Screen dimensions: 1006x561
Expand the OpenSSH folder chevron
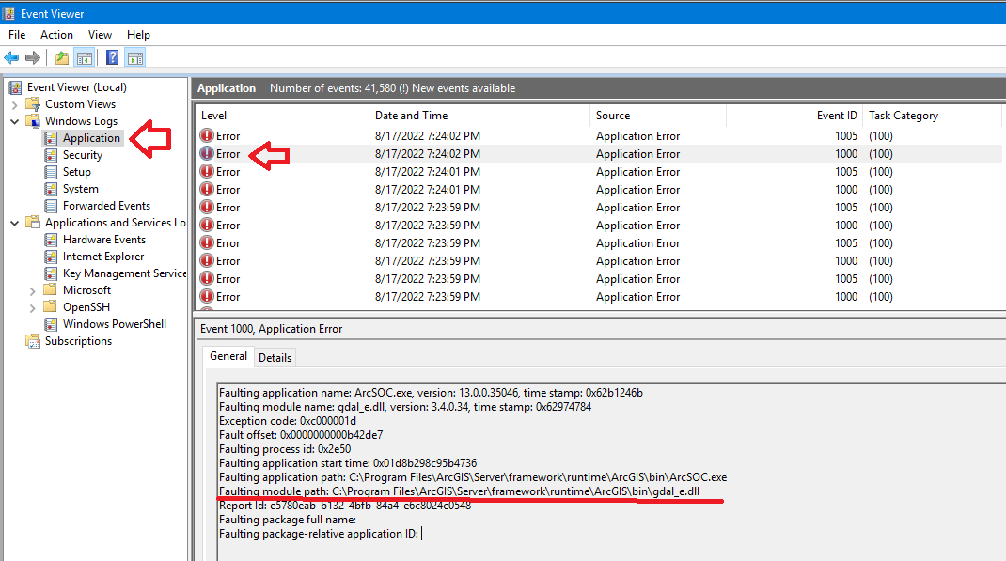coord(31,306)
